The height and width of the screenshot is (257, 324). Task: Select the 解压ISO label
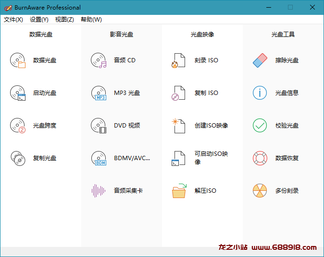(x=205, y=191)
